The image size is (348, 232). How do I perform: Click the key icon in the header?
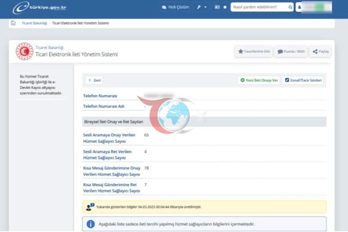click(x=199, y=7)
